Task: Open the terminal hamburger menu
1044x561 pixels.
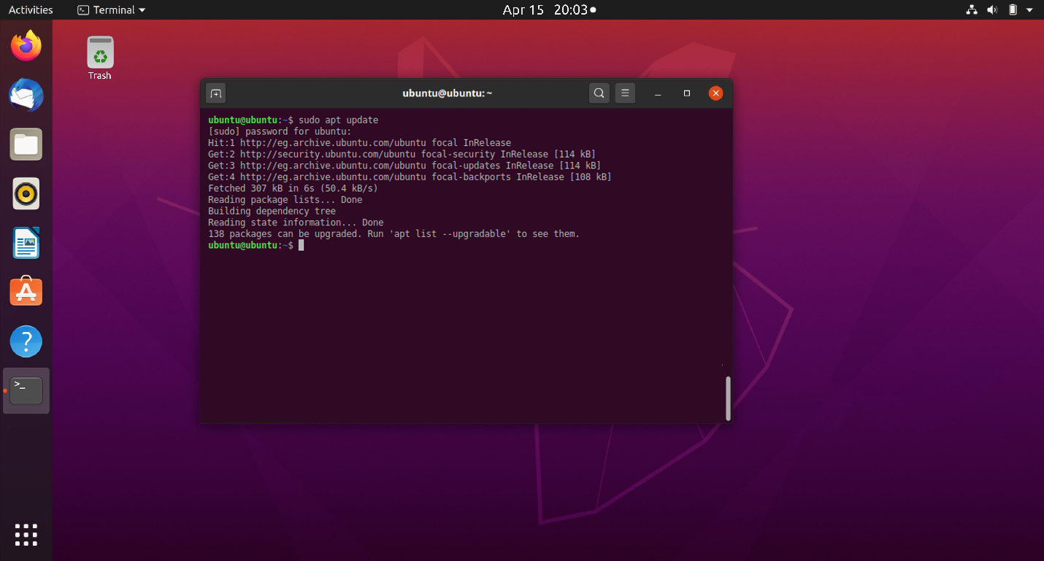Action: [x=625, y=93]
